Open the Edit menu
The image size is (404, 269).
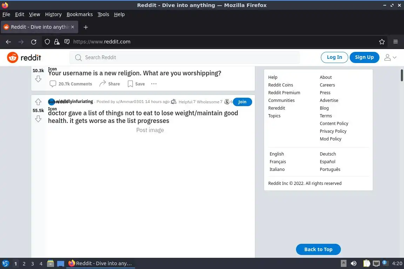[20, 14]
